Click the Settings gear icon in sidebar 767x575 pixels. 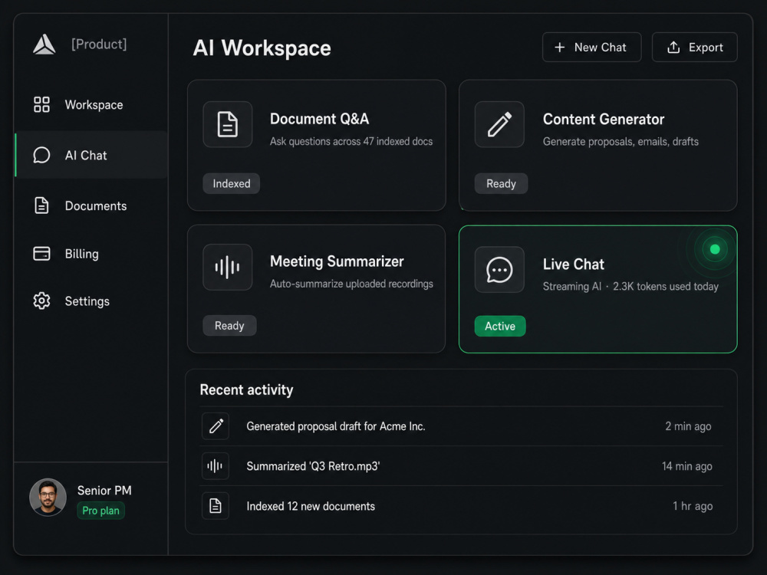pos(41,301)
